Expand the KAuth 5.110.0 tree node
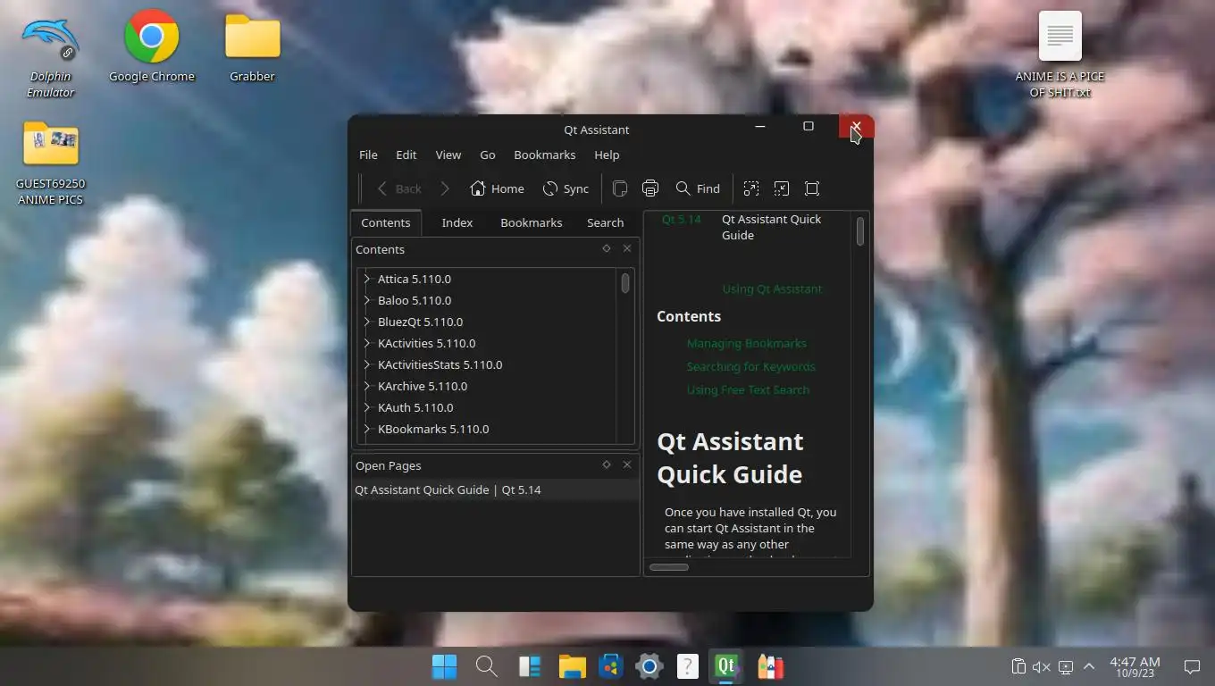Screen dimensions: 1215x686 coord(366,407)
